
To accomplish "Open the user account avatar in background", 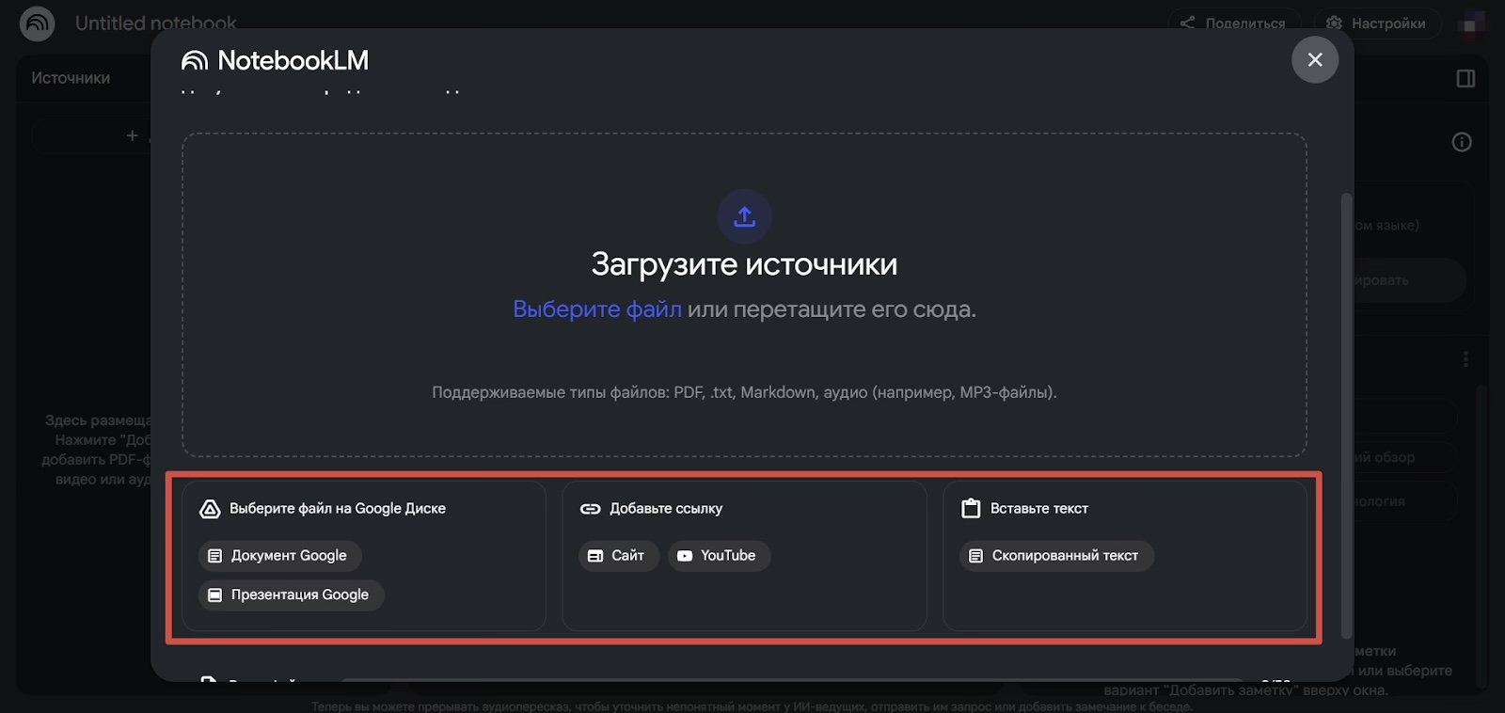I will 1471,24.
